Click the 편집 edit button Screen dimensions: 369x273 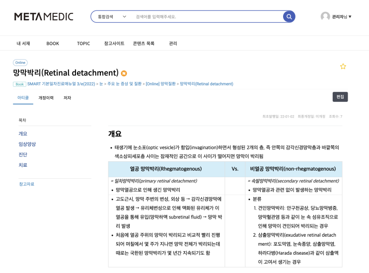coord(340,97)
